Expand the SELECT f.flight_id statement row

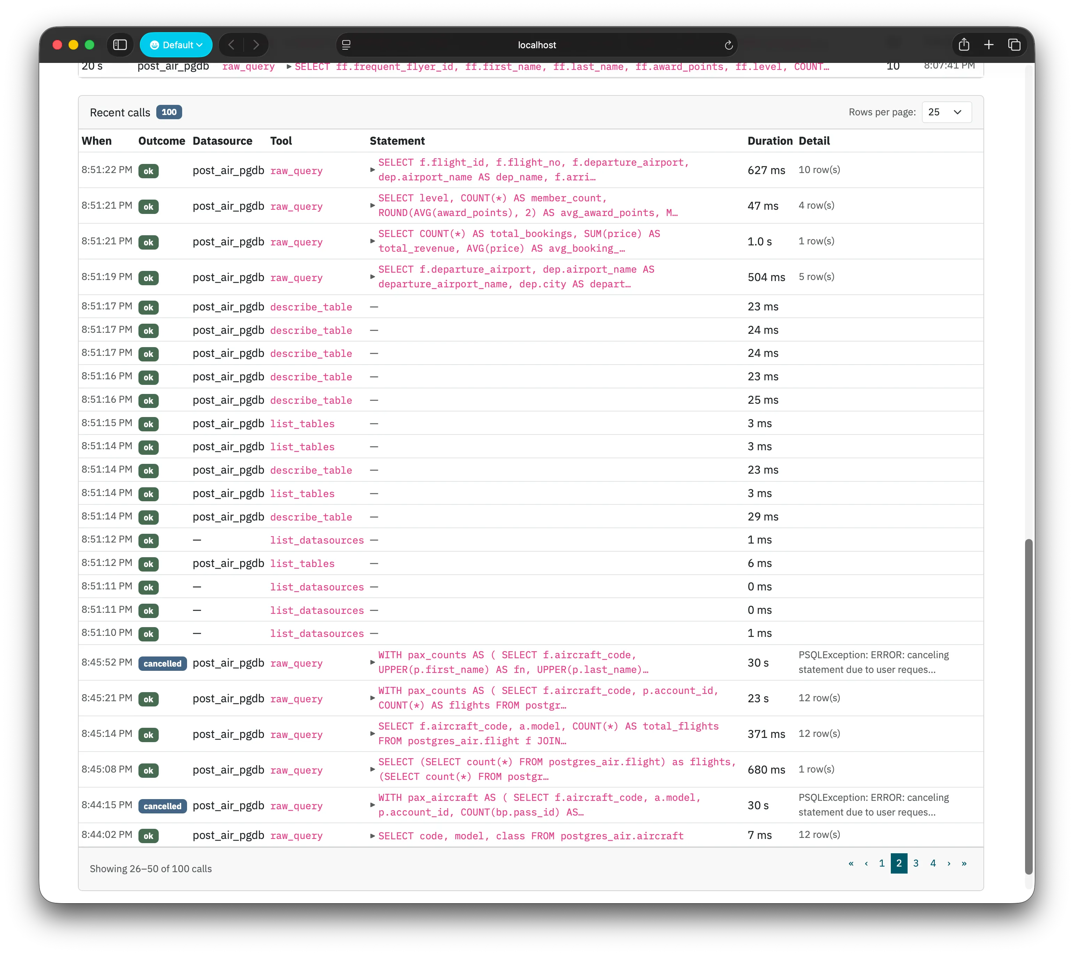point(373,170)
